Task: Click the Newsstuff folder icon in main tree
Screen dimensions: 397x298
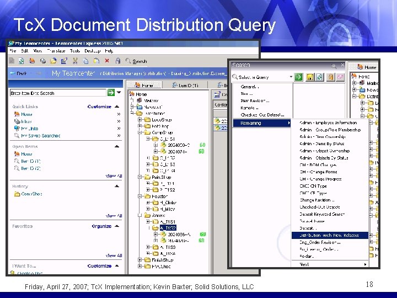Action: tap(140, 107)
